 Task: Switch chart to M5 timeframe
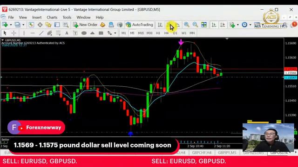(132, 33)
